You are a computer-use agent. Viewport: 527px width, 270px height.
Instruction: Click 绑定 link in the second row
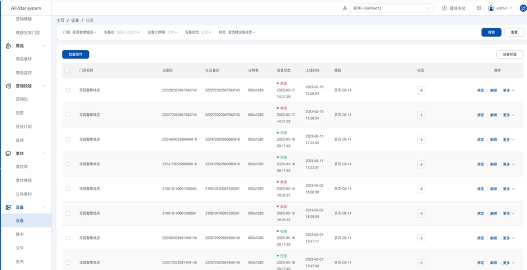click(480, 115)
